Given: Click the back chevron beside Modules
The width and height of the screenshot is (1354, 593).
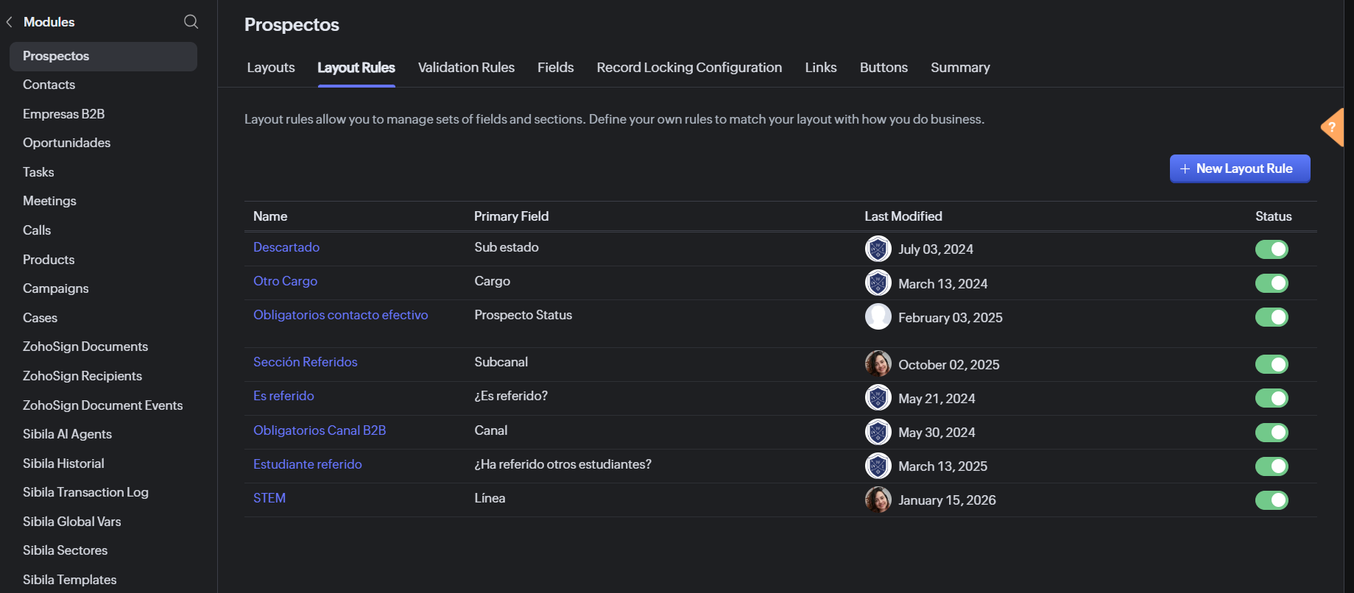Looking at the screenshot, I should click(10, 22).
